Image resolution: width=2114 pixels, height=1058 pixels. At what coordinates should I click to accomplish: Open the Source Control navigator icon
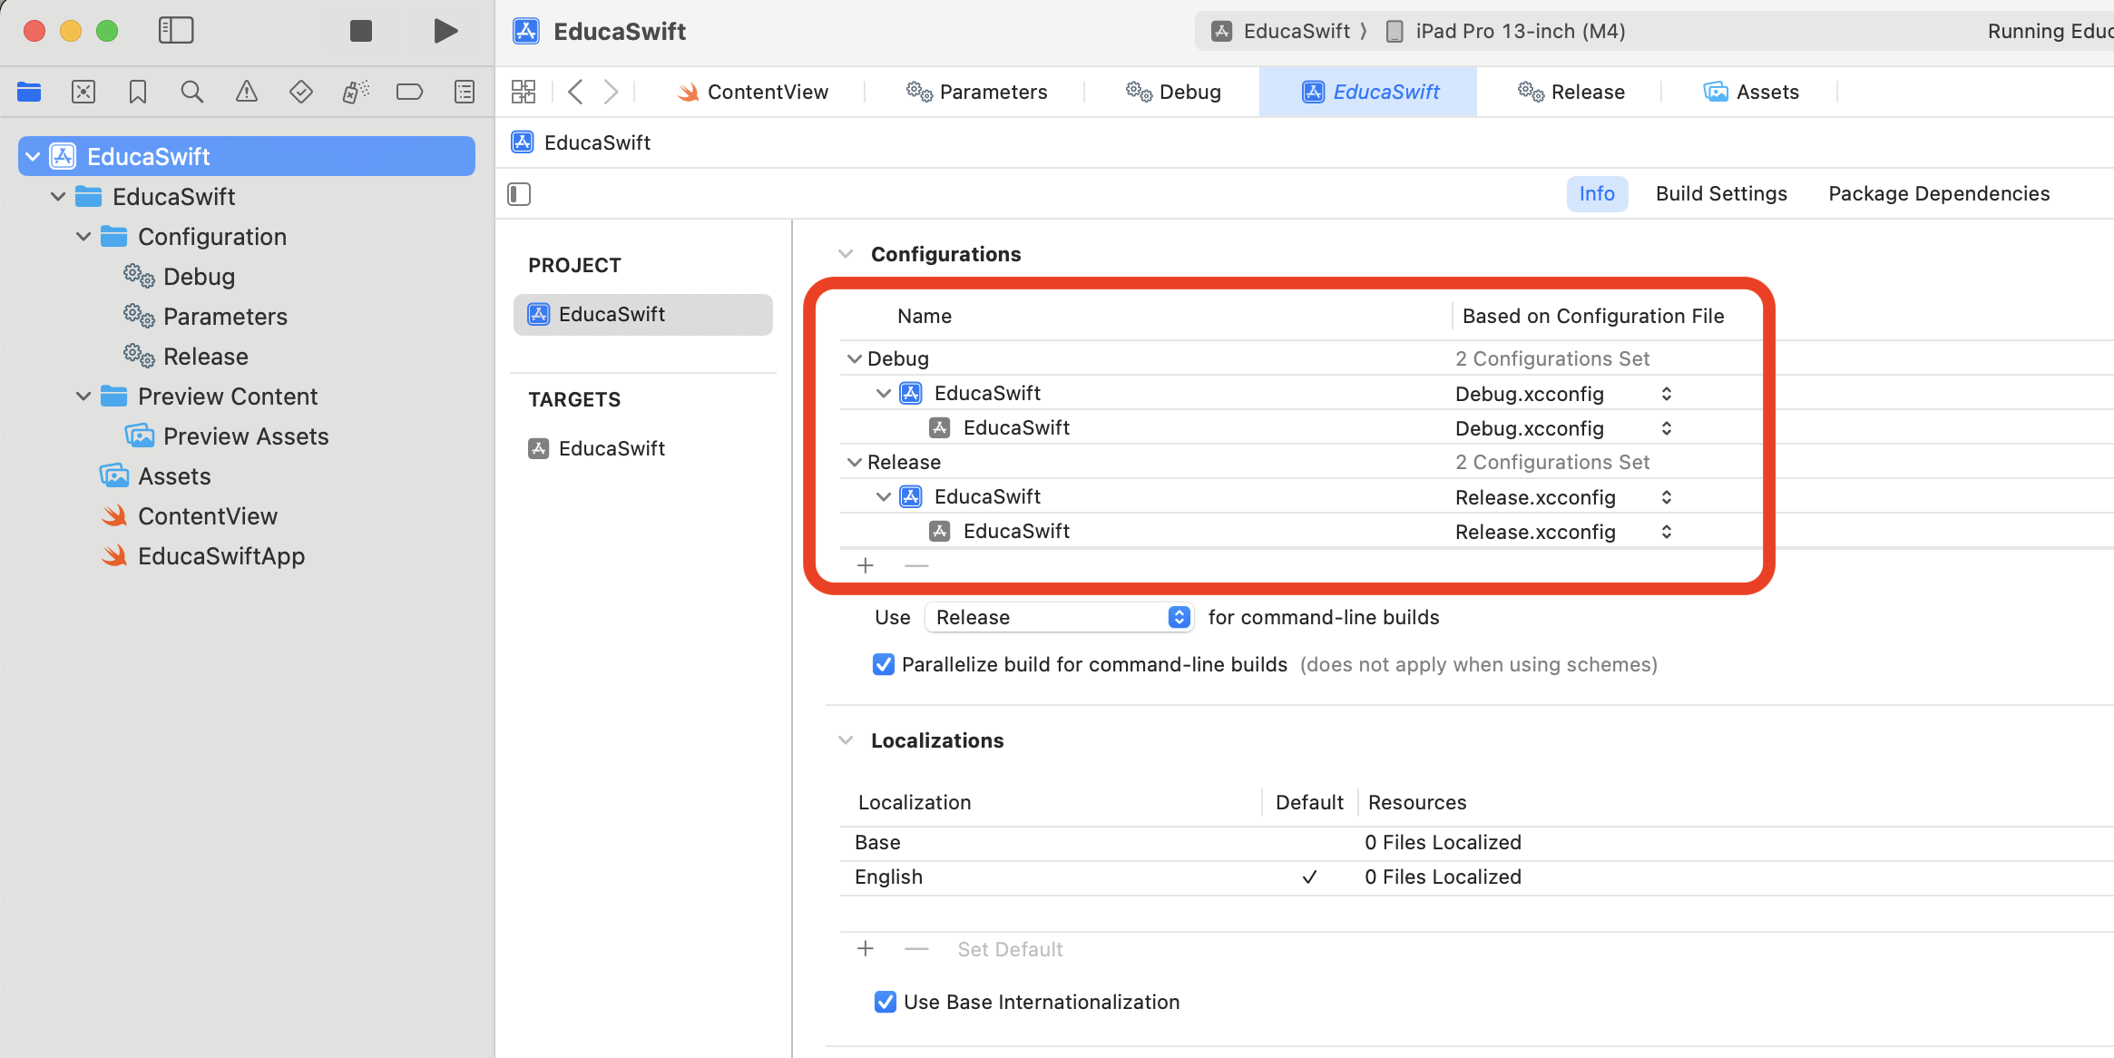click(83, 92)
